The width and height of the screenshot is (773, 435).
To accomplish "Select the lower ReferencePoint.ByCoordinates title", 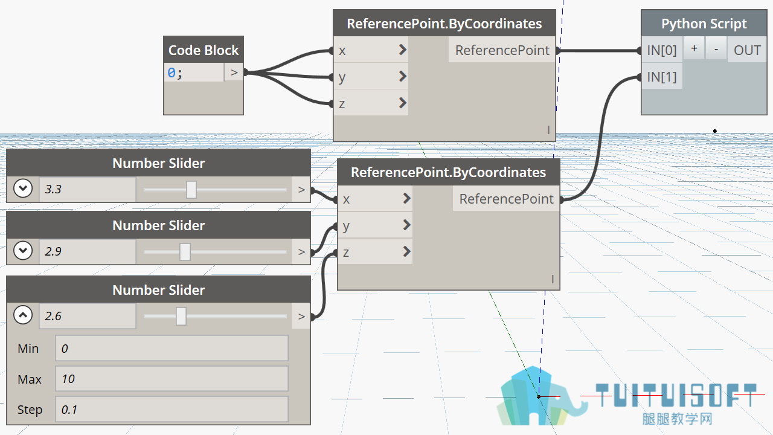I will tap(449, 172).
